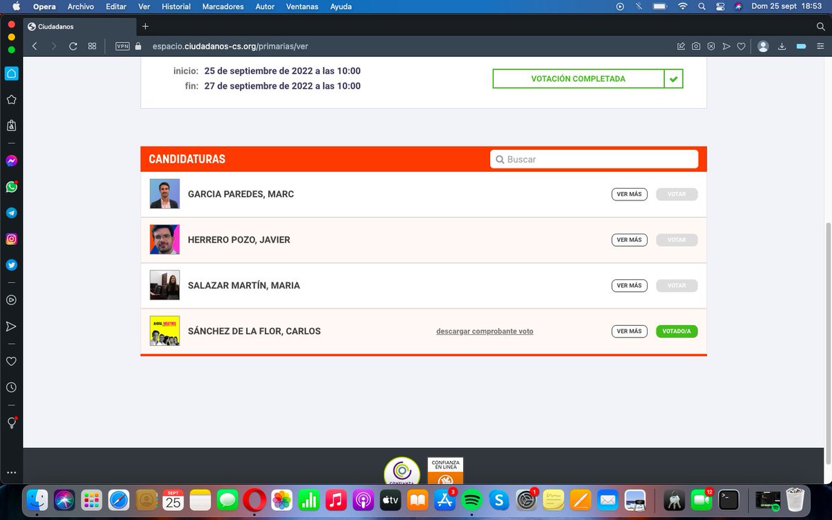This screenshot has height=520, width=832.
Task: Open the sidebar three-dots setup menu
Action: 11,472
